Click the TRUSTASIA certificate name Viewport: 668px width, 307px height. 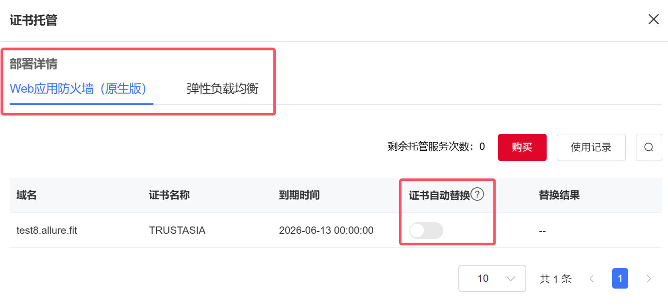pos(177,230)
